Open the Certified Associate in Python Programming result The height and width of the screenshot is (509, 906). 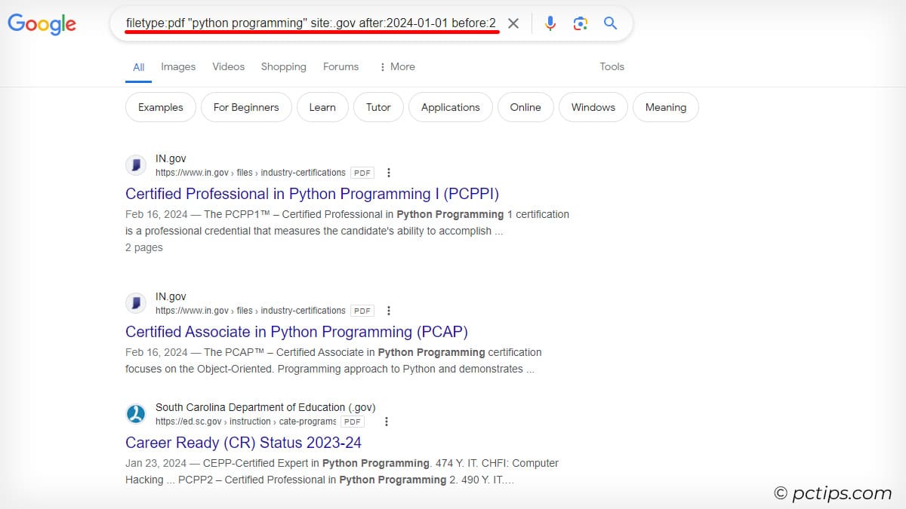297,332
